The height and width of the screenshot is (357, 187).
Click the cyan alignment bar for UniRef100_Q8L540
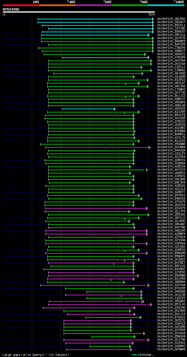[96, 19]
